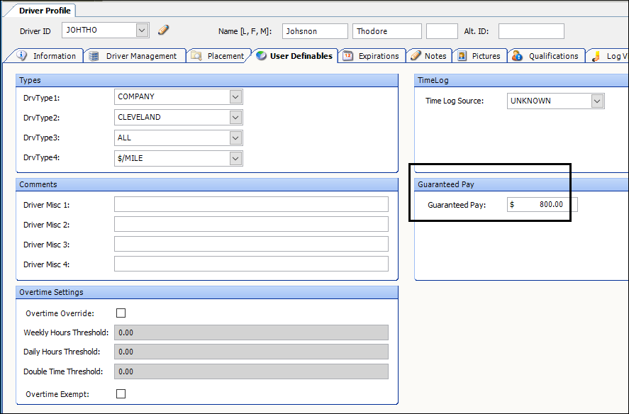Screen dimensions: 629x414
Task: Click the empty middle name field
Action: tap(442, 31)
